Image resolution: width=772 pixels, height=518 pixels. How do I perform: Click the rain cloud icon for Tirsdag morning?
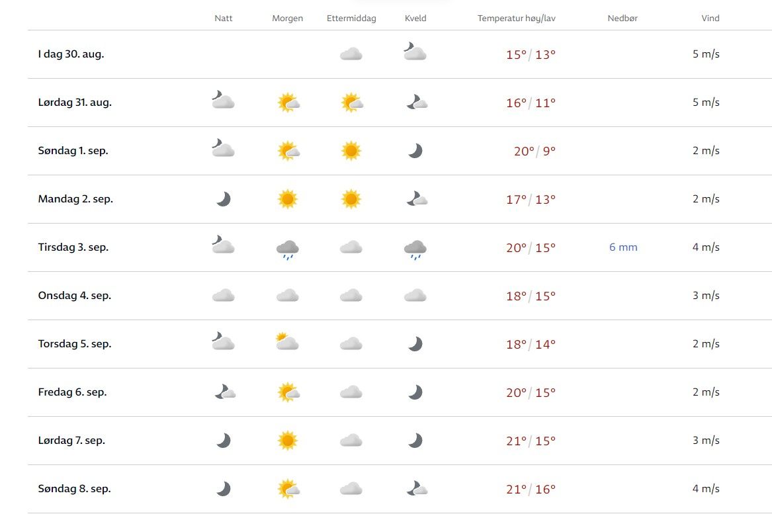pos(288,249)
